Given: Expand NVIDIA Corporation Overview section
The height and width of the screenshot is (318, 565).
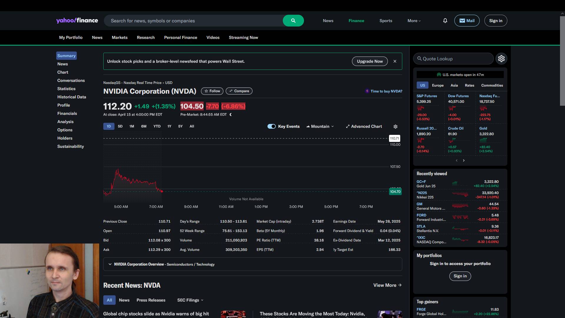Looking at the screenshot, I should (110, 264).
